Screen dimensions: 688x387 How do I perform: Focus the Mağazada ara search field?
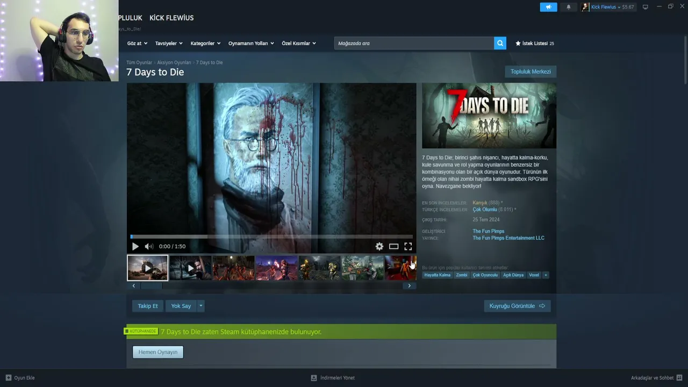pos(414,43)
